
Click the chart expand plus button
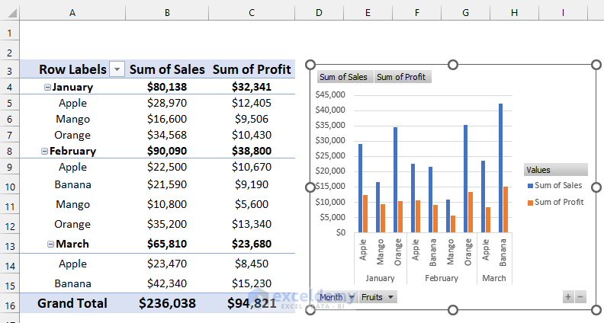pyautogui.click(x=568, y=297)
